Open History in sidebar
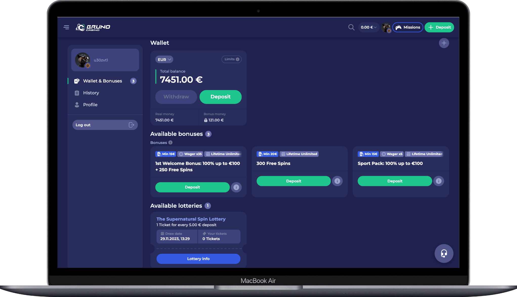 tap(91, 93)
